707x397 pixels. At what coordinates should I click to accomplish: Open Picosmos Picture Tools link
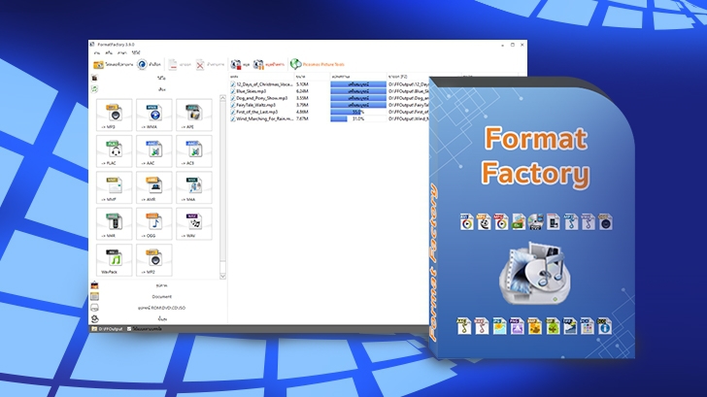click(x=317, y=64)
